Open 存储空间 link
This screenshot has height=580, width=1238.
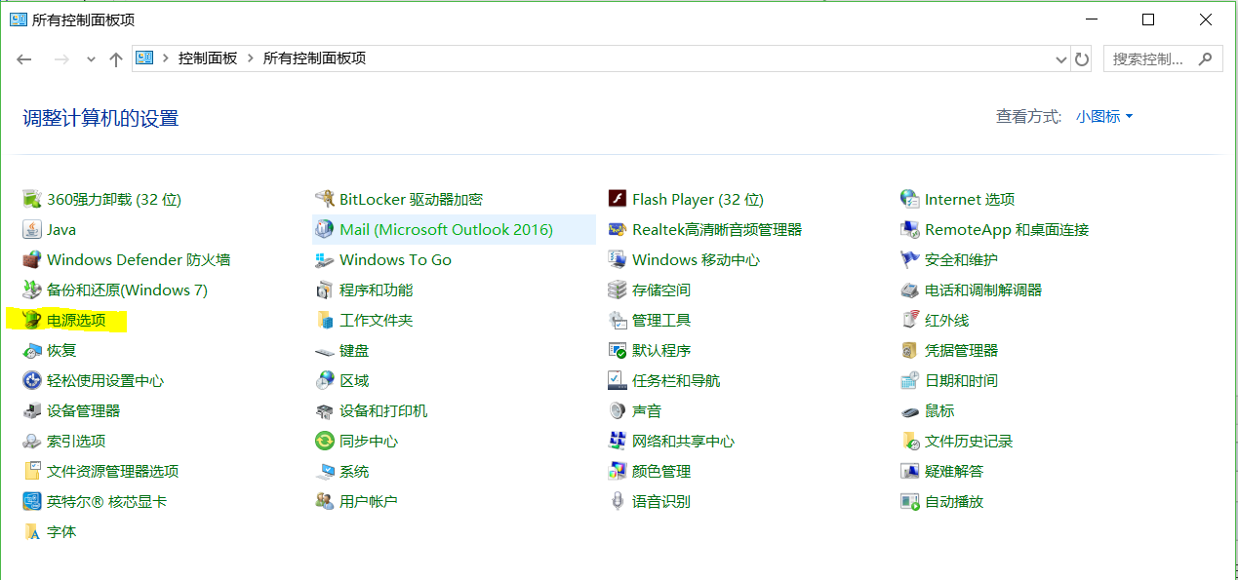661,290
